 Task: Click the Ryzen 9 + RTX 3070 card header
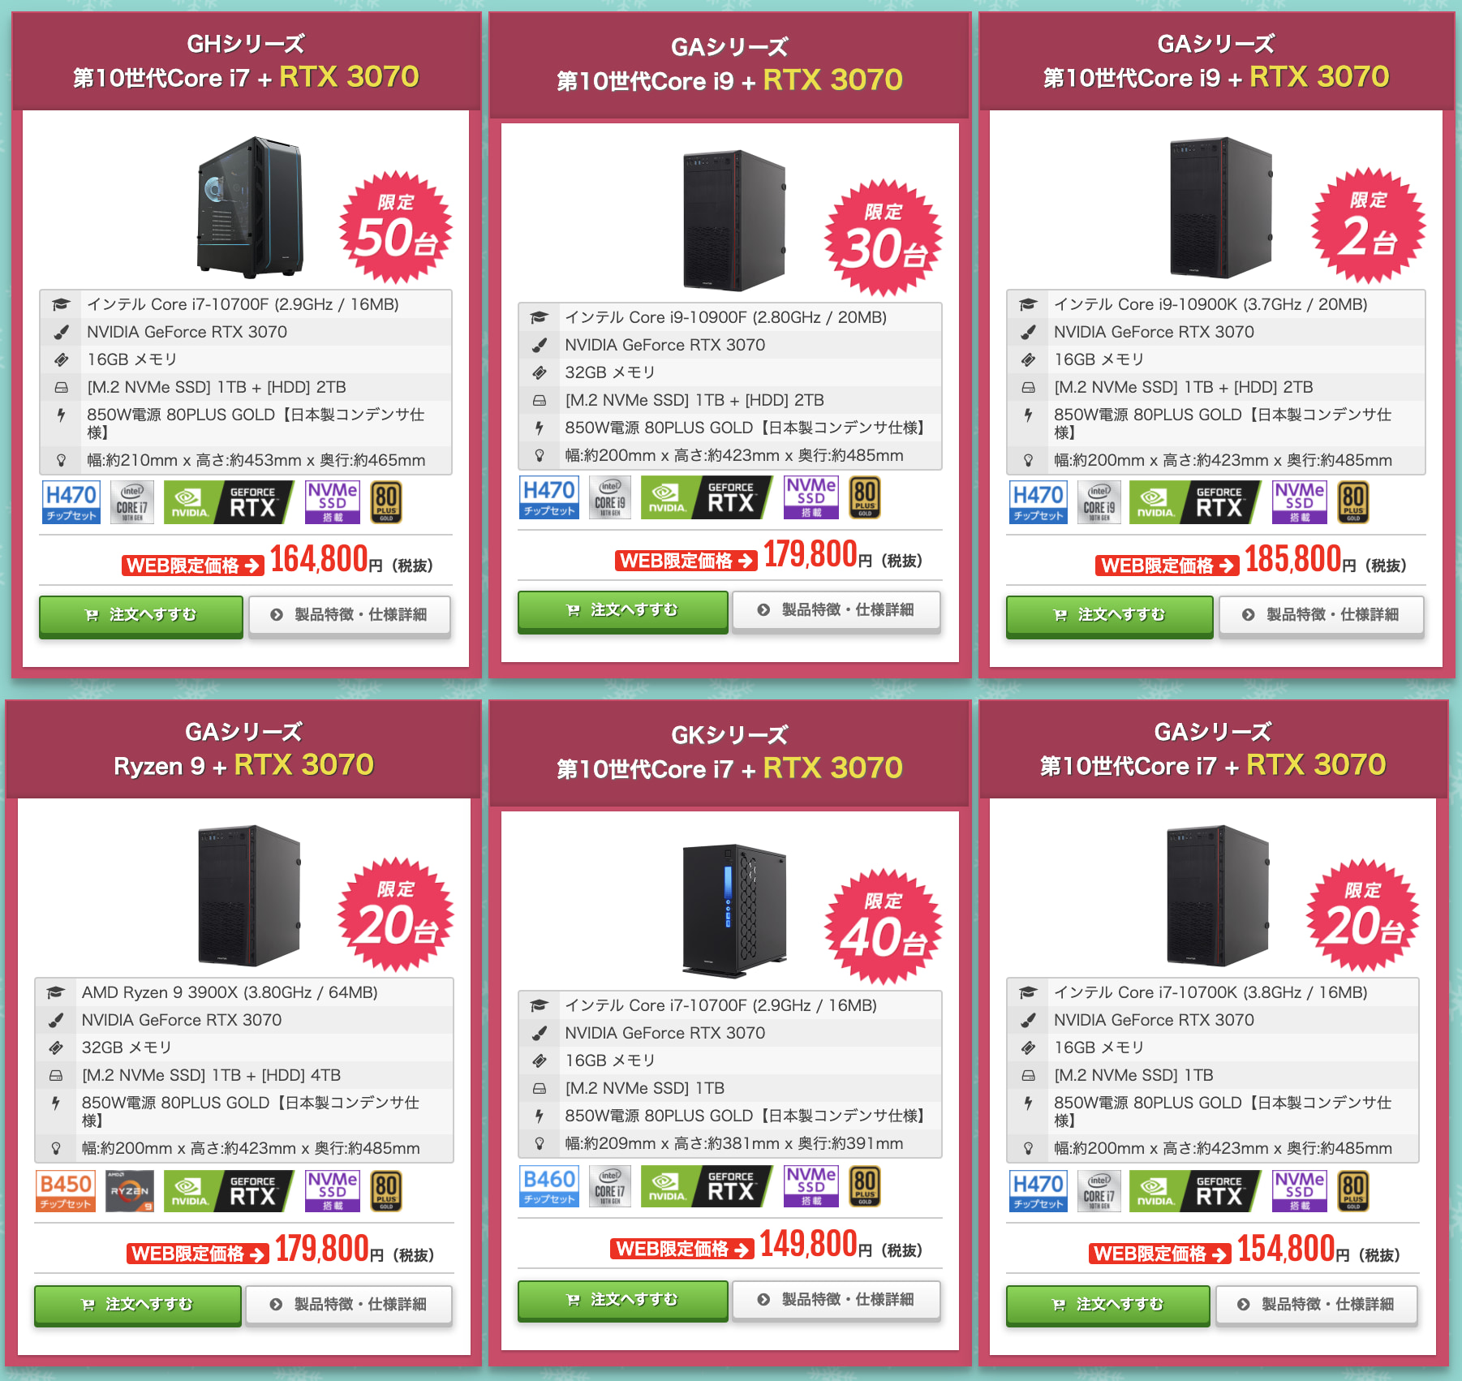point(243,749)
